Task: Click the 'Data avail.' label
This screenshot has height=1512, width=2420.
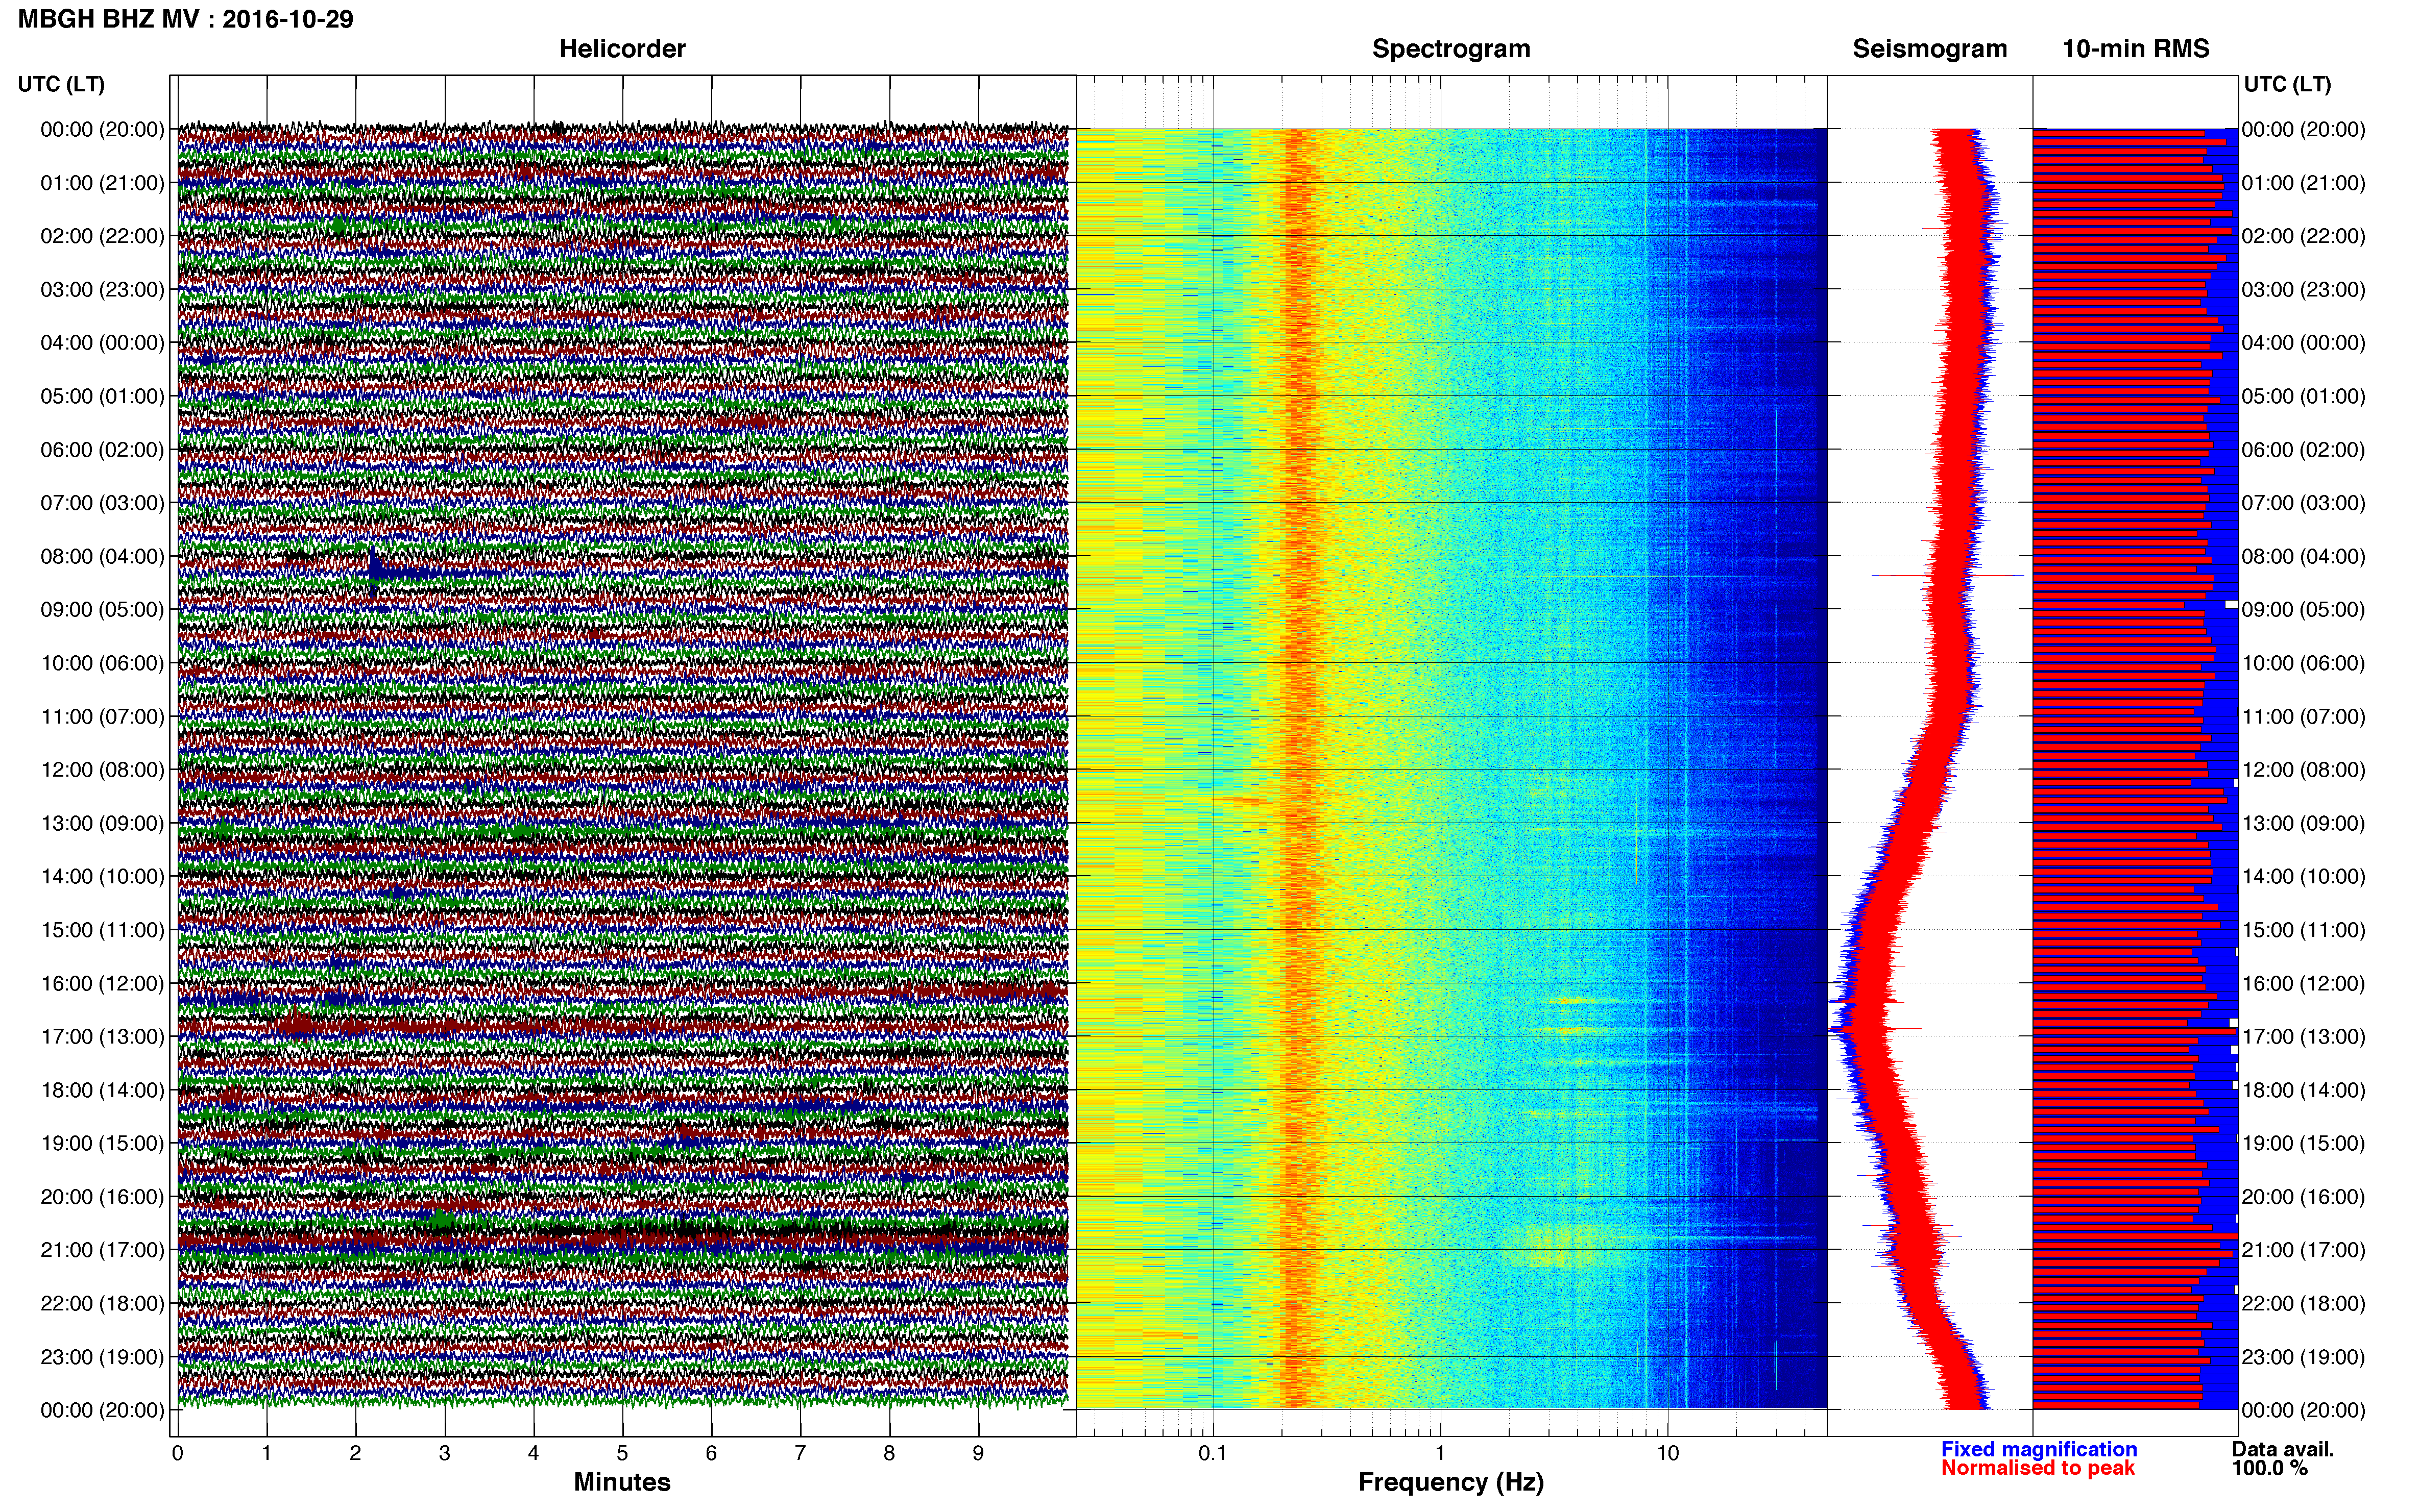Action: (x=2283, y=1449)
